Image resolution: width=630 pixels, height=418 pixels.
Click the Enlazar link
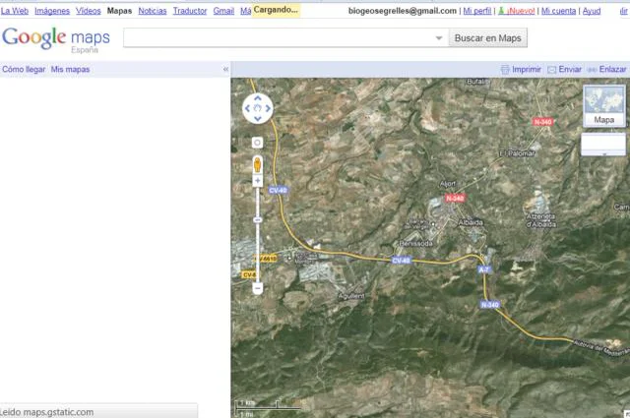click(x=607, y=70)
